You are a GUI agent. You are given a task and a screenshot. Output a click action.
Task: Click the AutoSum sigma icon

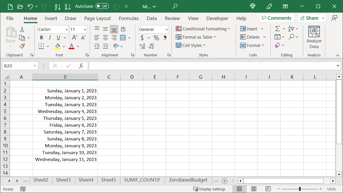pyautogui.click(x=277, y=29)
